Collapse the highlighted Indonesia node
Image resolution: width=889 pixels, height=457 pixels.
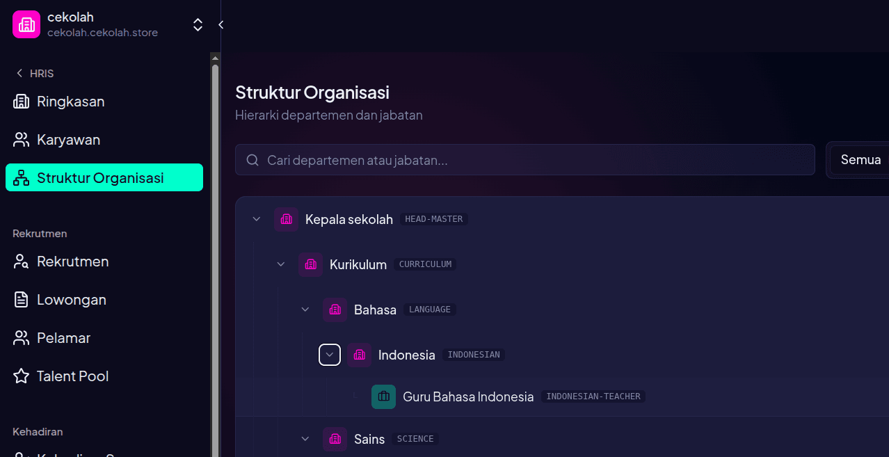pyautogui.click(x=330, y=354)
